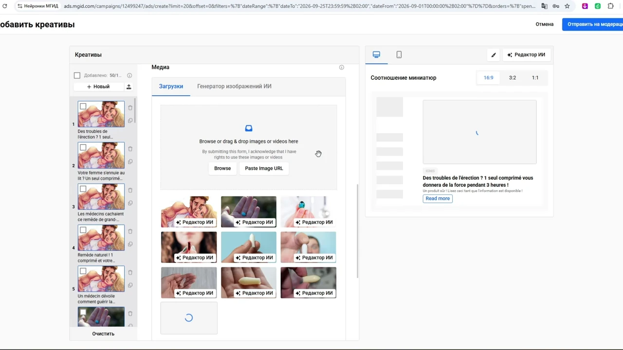623x350 pixels.
Task: Check the checkbox on creative 3 thumbnail
Action: [x=83, y=189]
